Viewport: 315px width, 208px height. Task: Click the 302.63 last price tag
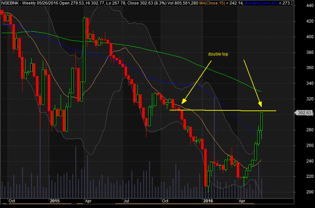click(x=304, y=113)
